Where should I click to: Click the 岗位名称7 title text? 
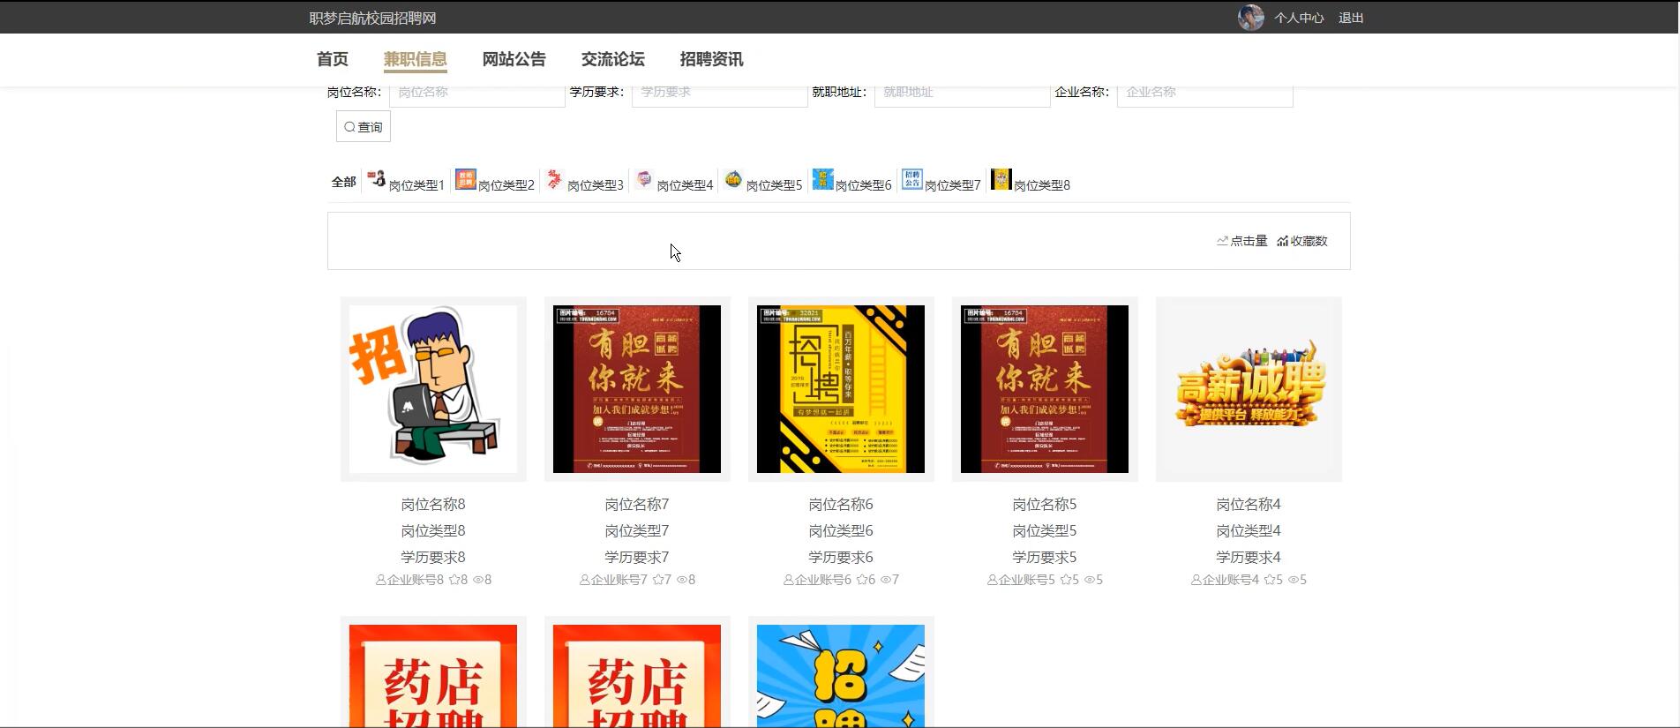(637, 505)
